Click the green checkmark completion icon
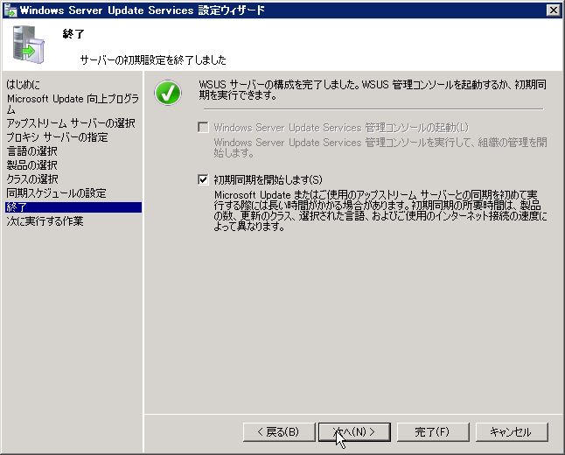 (168, 93)
